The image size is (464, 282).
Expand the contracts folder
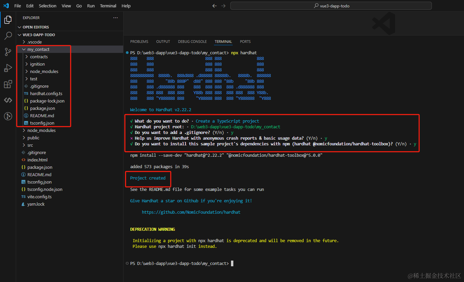[x=70, y=57]
